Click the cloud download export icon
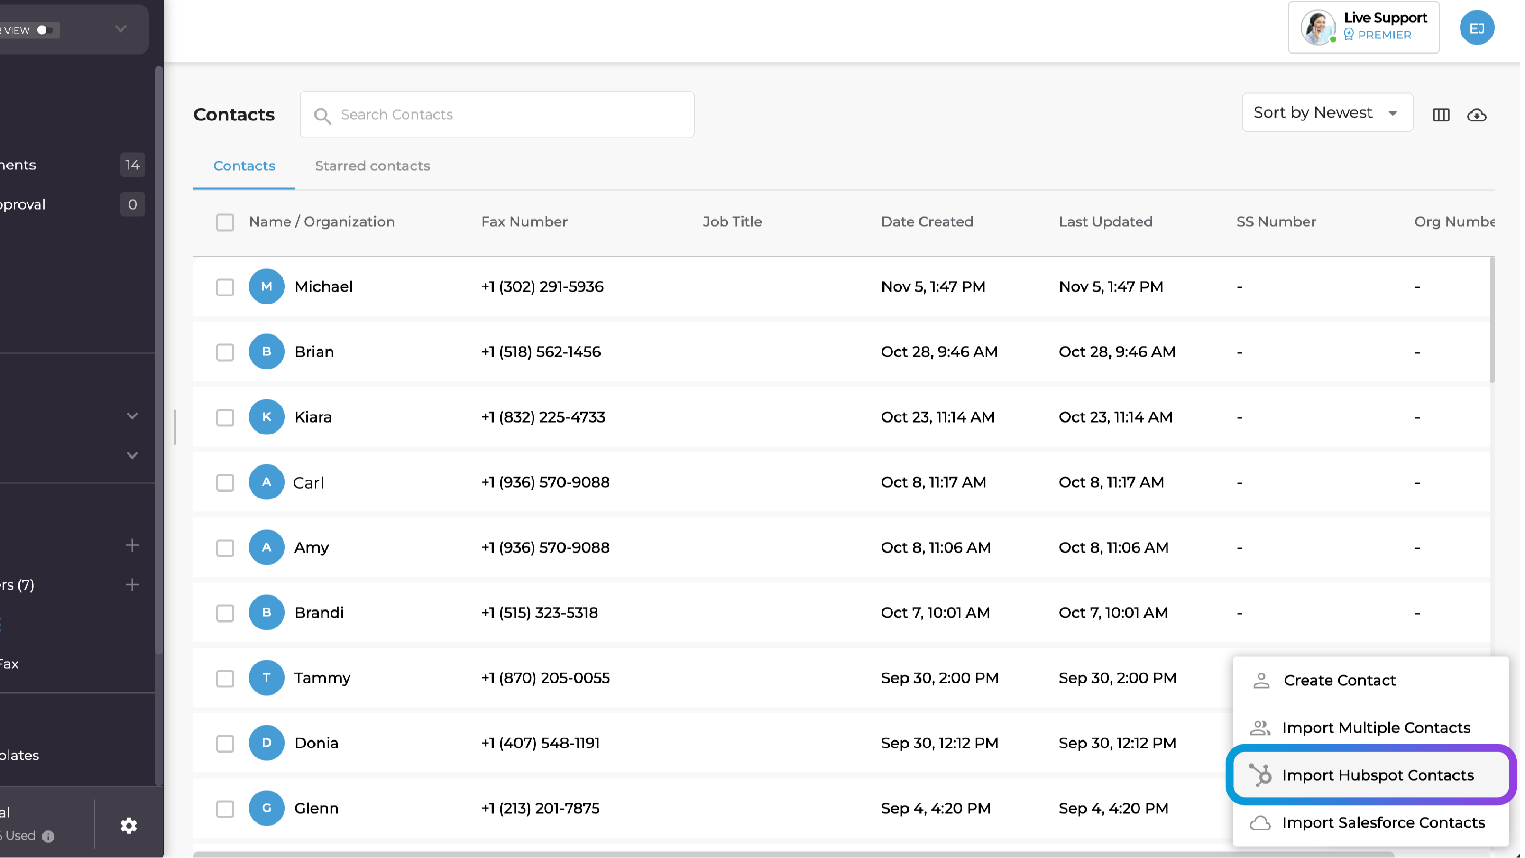This screenshot has height=858, width=1525. pos(1476,115)
